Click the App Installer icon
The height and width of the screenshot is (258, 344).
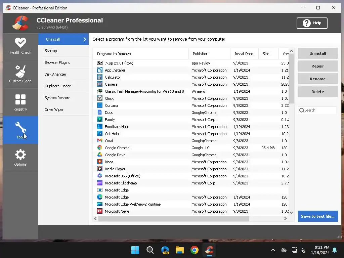click(99, 70)
